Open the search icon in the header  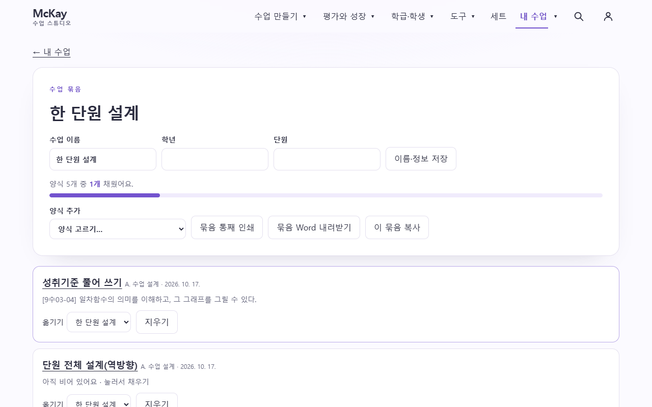(x=579, y=16)
